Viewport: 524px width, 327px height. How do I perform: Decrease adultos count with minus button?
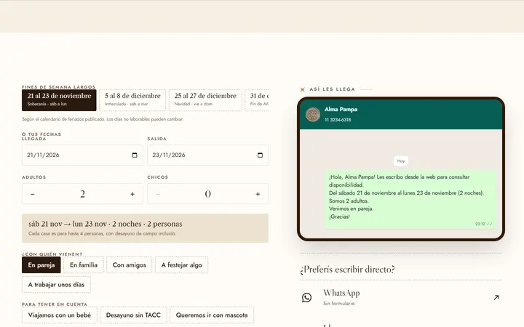pyautogui.click(x=33, y=194)
